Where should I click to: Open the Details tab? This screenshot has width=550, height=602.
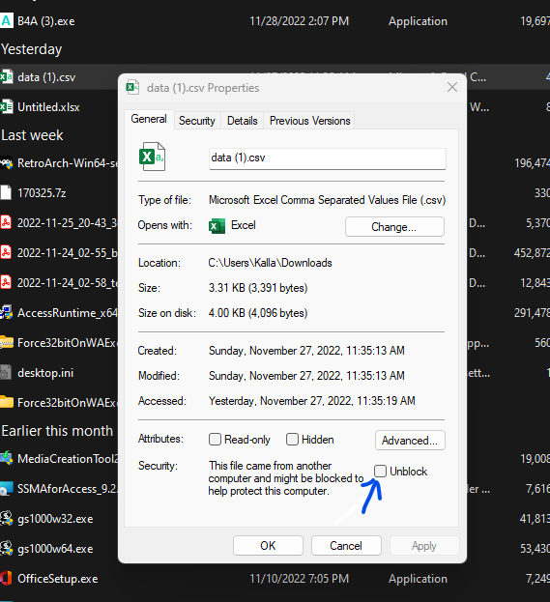coord(242,121)
